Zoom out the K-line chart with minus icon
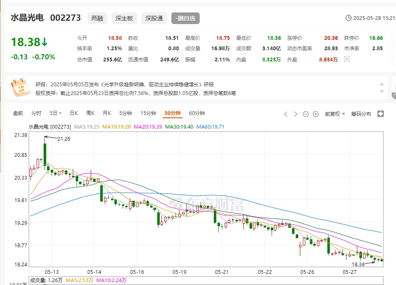This screenshot has width=396, height=285. (306, 114)
